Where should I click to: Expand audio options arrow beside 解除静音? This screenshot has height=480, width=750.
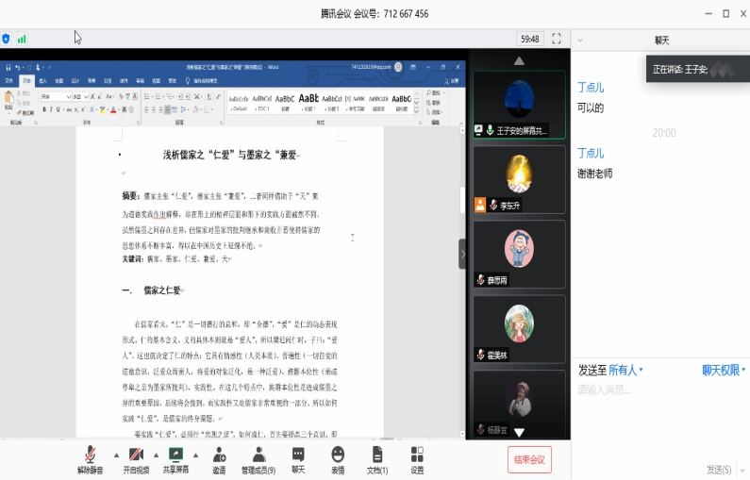tap(116, 455)
